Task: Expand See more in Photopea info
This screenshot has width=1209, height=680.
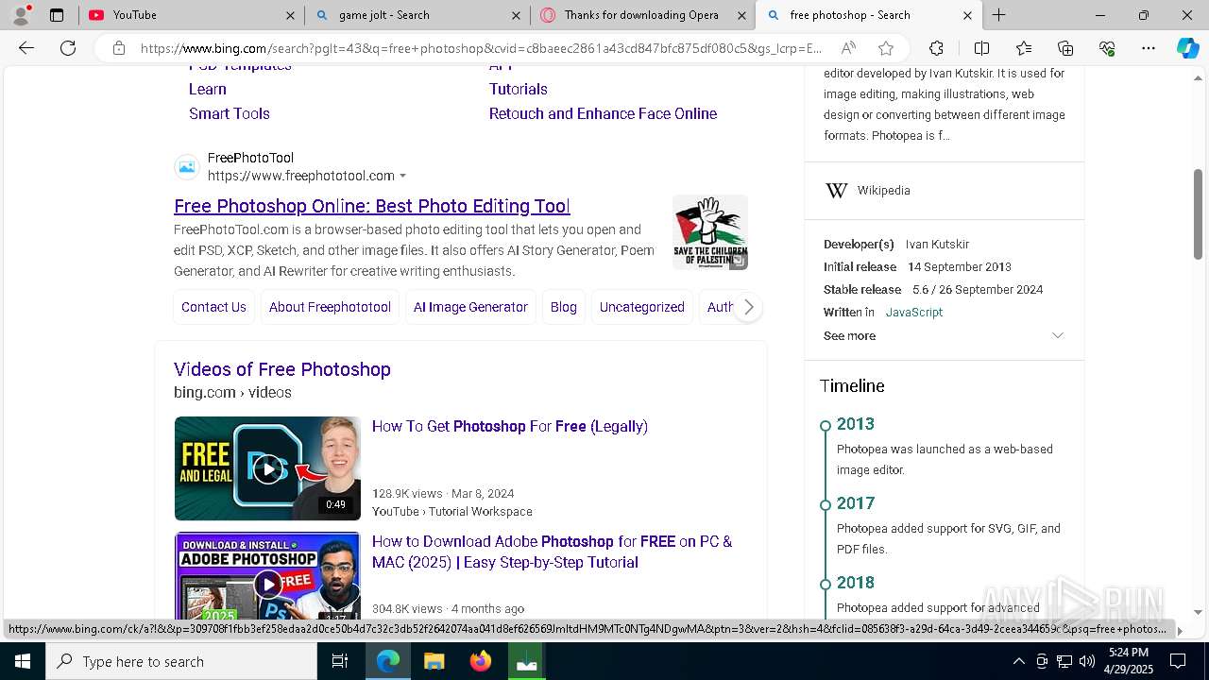Action: [944, 336]
